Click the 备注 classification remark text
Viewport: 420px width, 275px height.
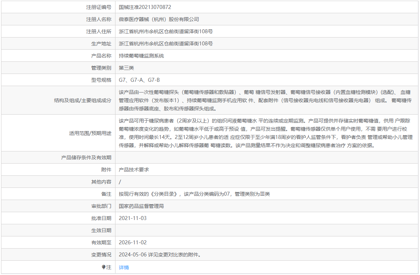click(194, 194)
